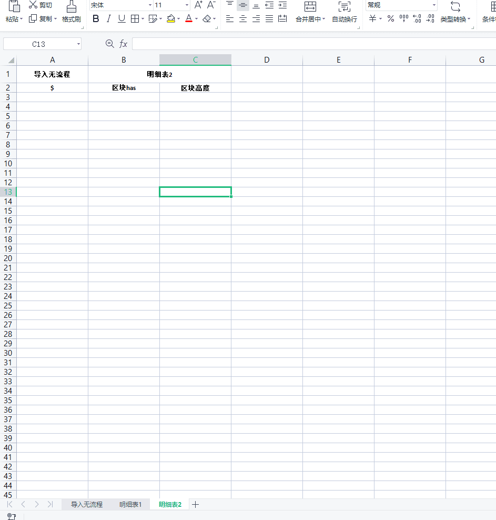The width and height of the screenshot is (496, 520).
Task: Add a new sheet with plus button
Action: coord(196,504)
